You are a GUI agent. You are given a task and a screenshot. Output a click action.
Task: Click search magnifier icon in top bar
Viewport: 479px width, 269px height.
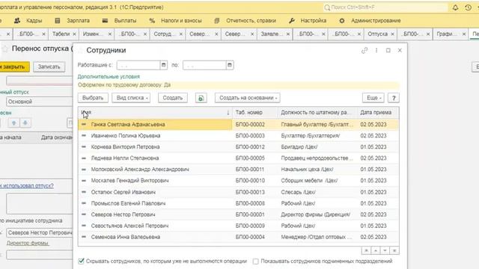point(327,7)
